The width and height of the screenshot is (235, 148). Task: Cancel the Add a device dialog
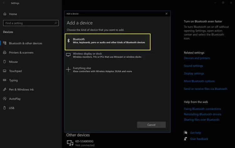[x=151, y=125]
